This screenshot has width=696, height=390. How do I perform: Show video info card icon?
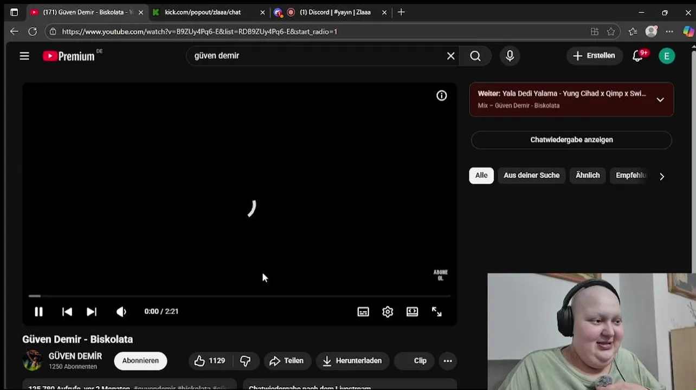click(442, 96)
